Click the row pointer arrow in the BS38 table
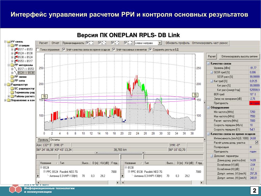 [x=123, y=176]
